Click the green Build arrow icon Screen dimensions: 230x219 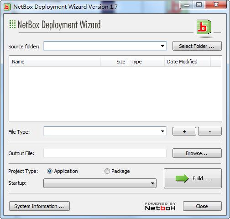coord(182,178)
